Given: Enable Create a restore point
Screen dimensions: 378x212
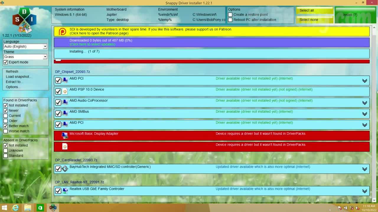Looking at the screenshot, I should (230, 15).
